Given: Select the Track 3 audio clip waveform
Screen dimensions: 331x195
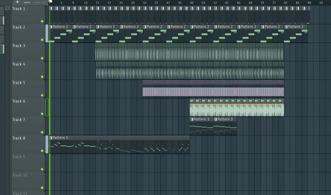Looking at the screenshot, I should click(x=189, y=54).
